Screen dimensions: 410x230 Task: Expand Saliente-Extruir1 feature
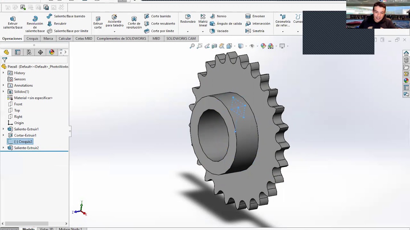pyautogui.click(x=3, y=129)
